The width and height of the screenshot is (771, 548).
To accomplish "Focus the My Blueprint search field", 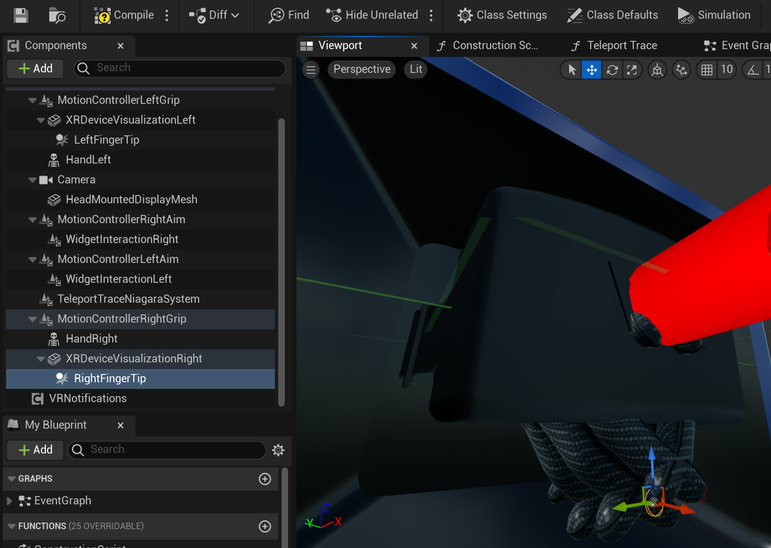I will (167, 450).
